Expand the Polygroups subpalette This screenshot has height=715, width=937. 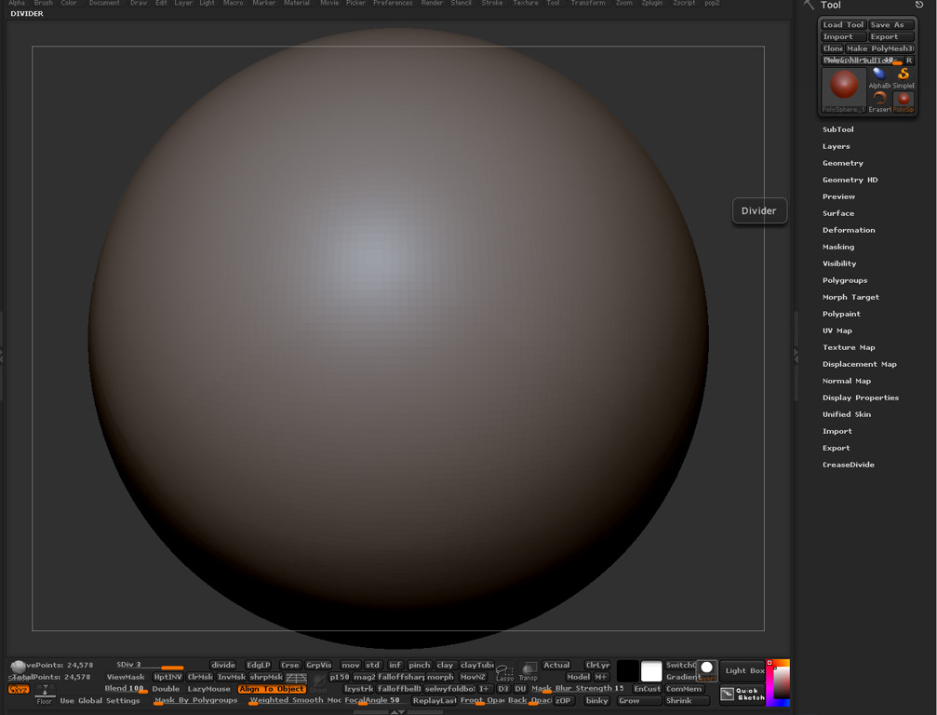coord(845,280)
